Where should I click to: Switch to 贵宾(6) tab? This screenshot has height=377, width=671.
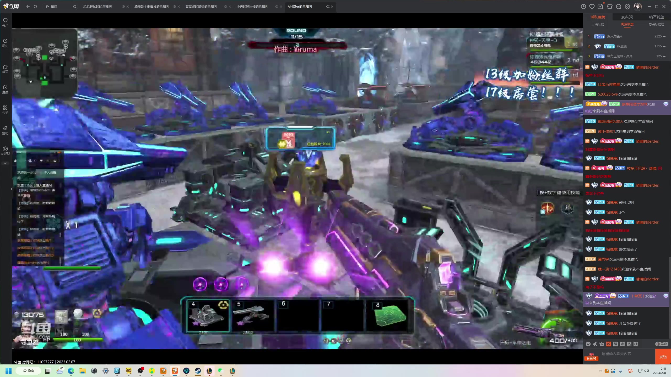tap(627, 17)
